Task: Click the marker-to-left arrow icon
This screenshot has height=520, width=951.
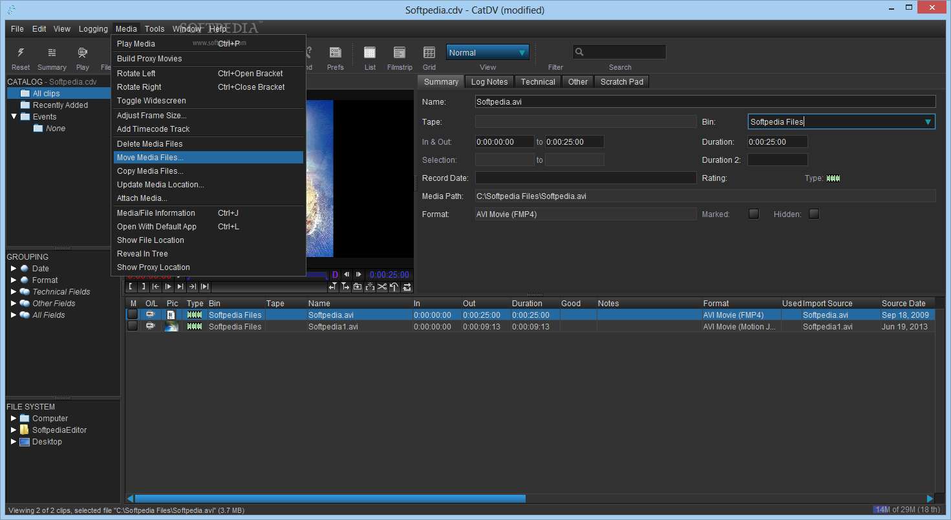Action: (x=333, y=286)
